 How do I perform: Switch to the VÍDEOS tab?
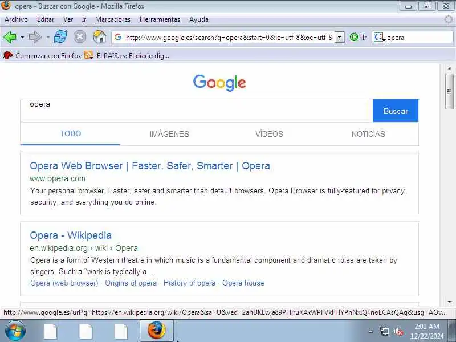269,134
